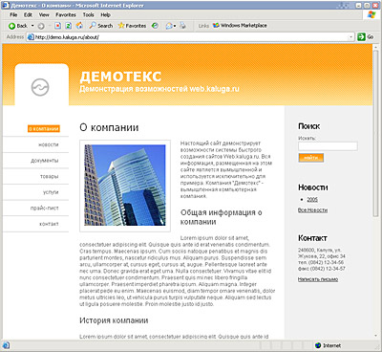Click heading 'Общая информация о компании'
This screenshot has width=382, height=352.
click(222, 217)
